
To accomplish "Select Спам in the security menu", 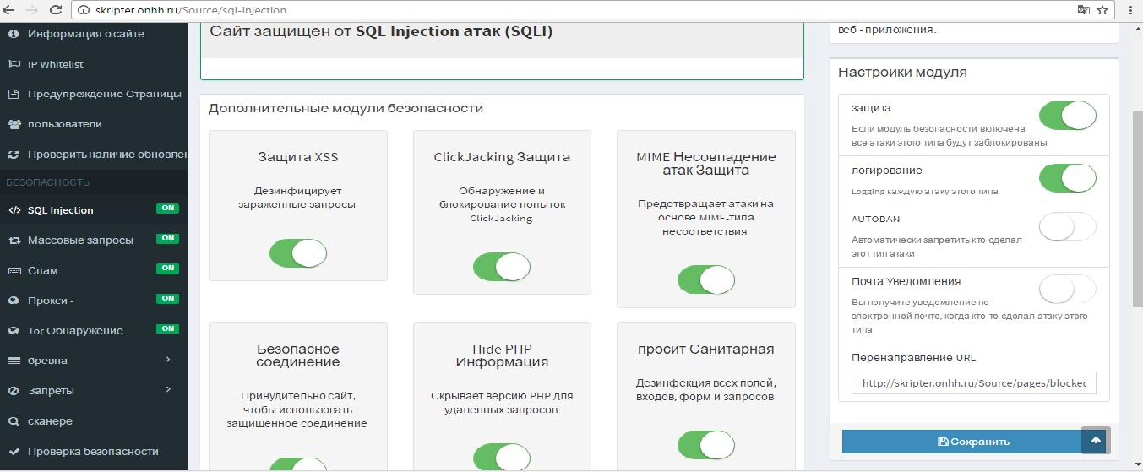I will (42, 270).
